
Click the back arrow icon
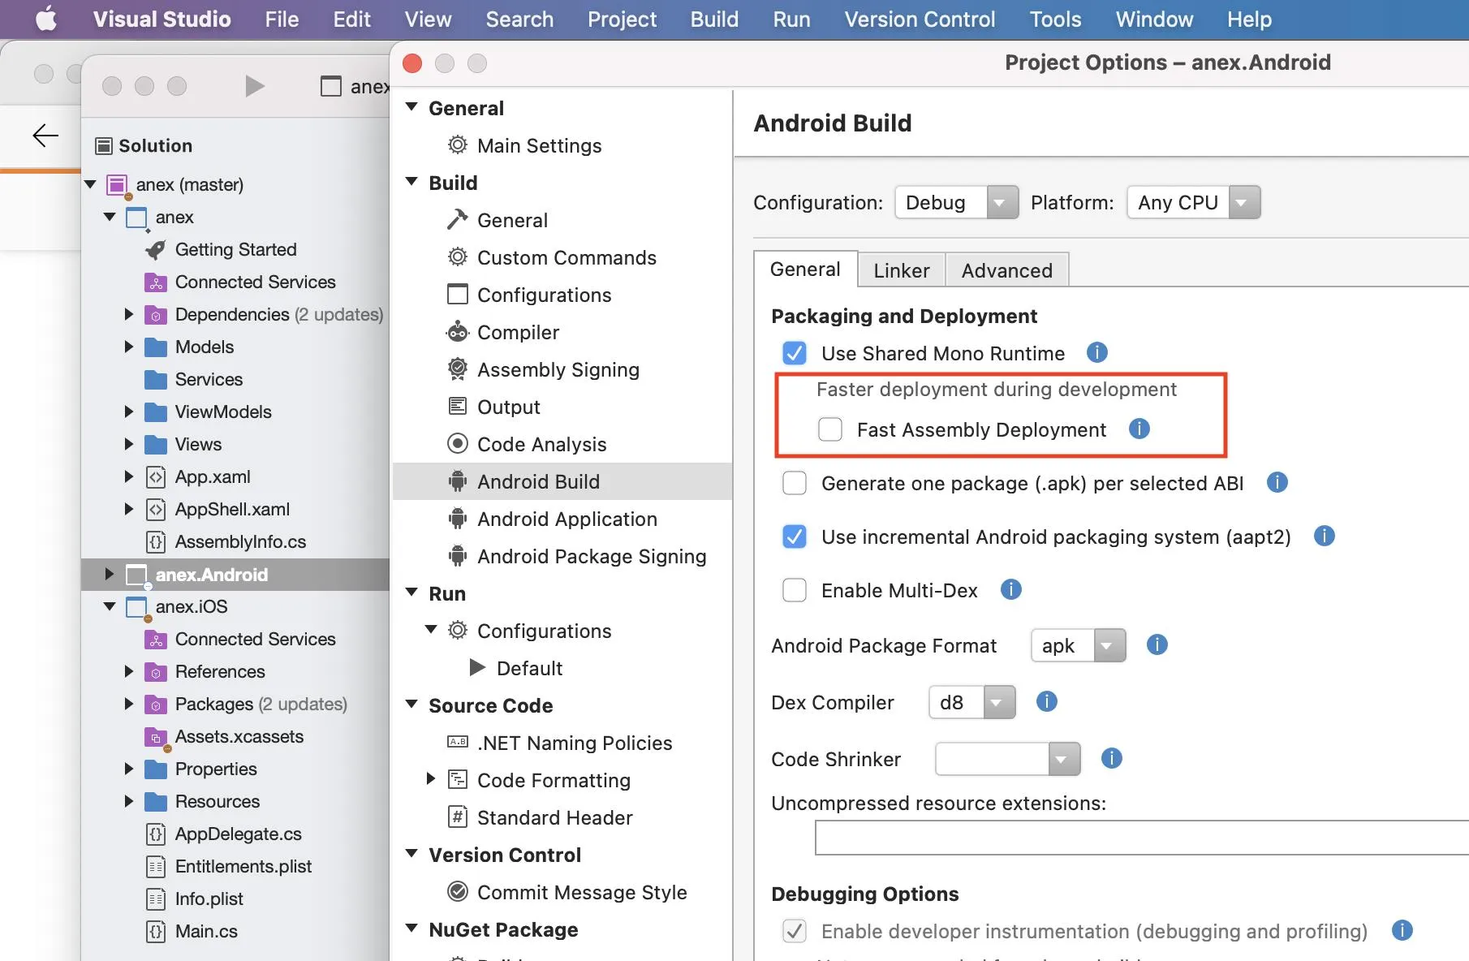click(x=45, y=135)
